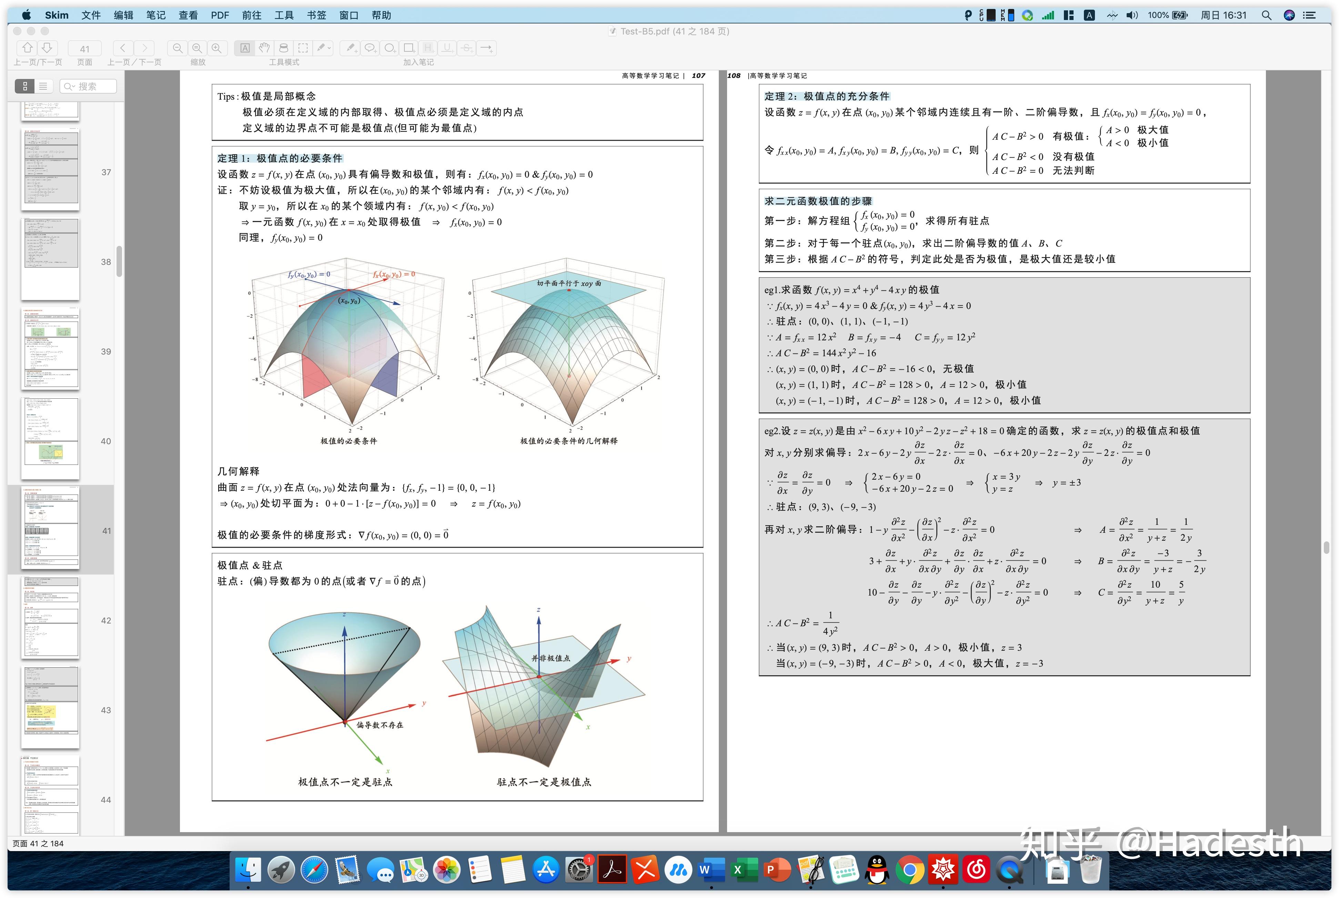Activate the freehand ink note tool
1339x898 pixels.
click(x=352, y=48)
